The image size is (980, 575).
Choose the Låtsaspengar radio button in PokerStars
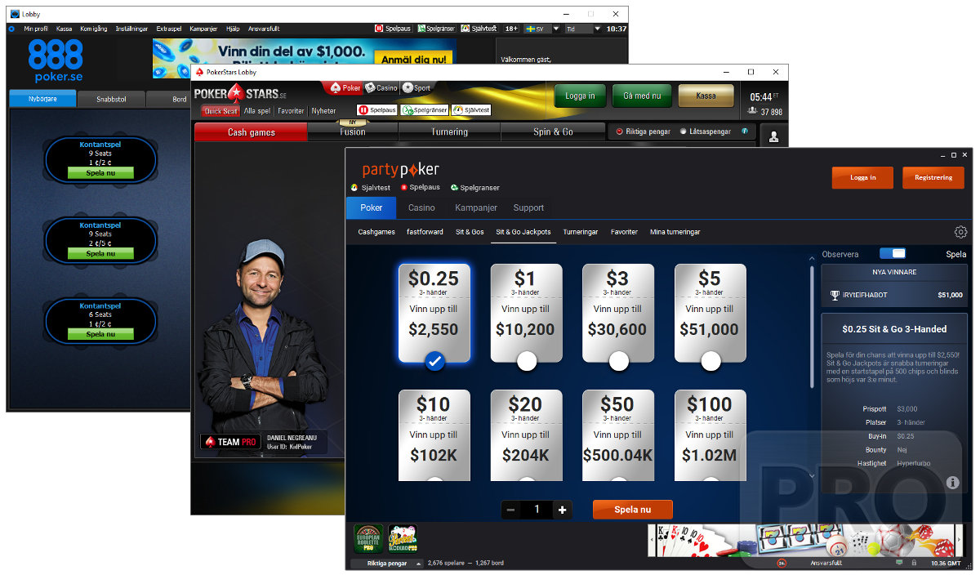(684, 131)
